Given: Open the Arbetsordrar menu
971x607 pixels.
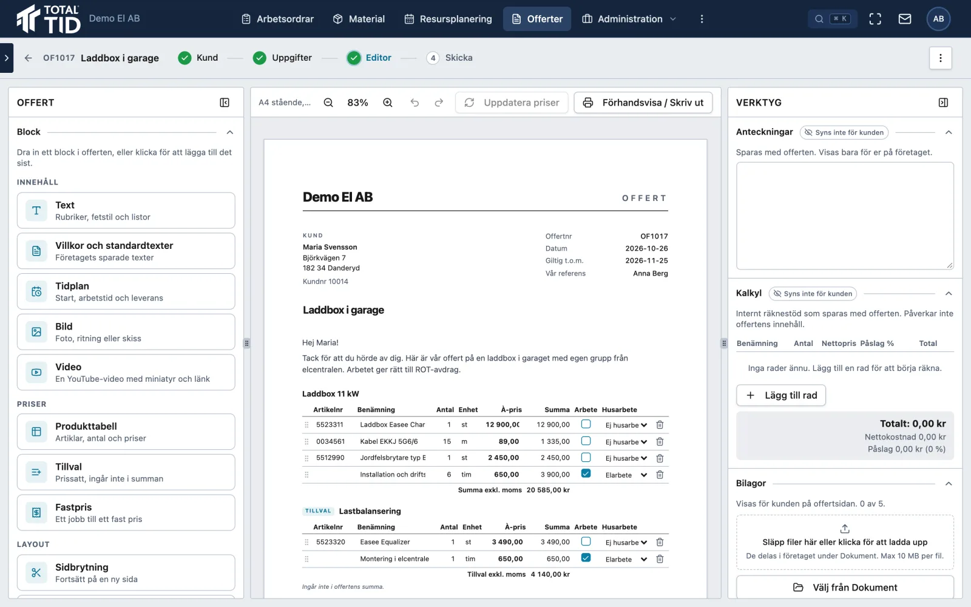Looking at the screenshot, I should click(x=277, y=19).
